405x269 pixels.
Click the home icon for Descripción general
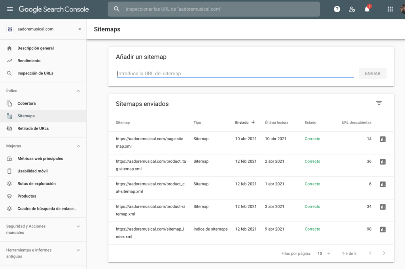click(9, 48)
